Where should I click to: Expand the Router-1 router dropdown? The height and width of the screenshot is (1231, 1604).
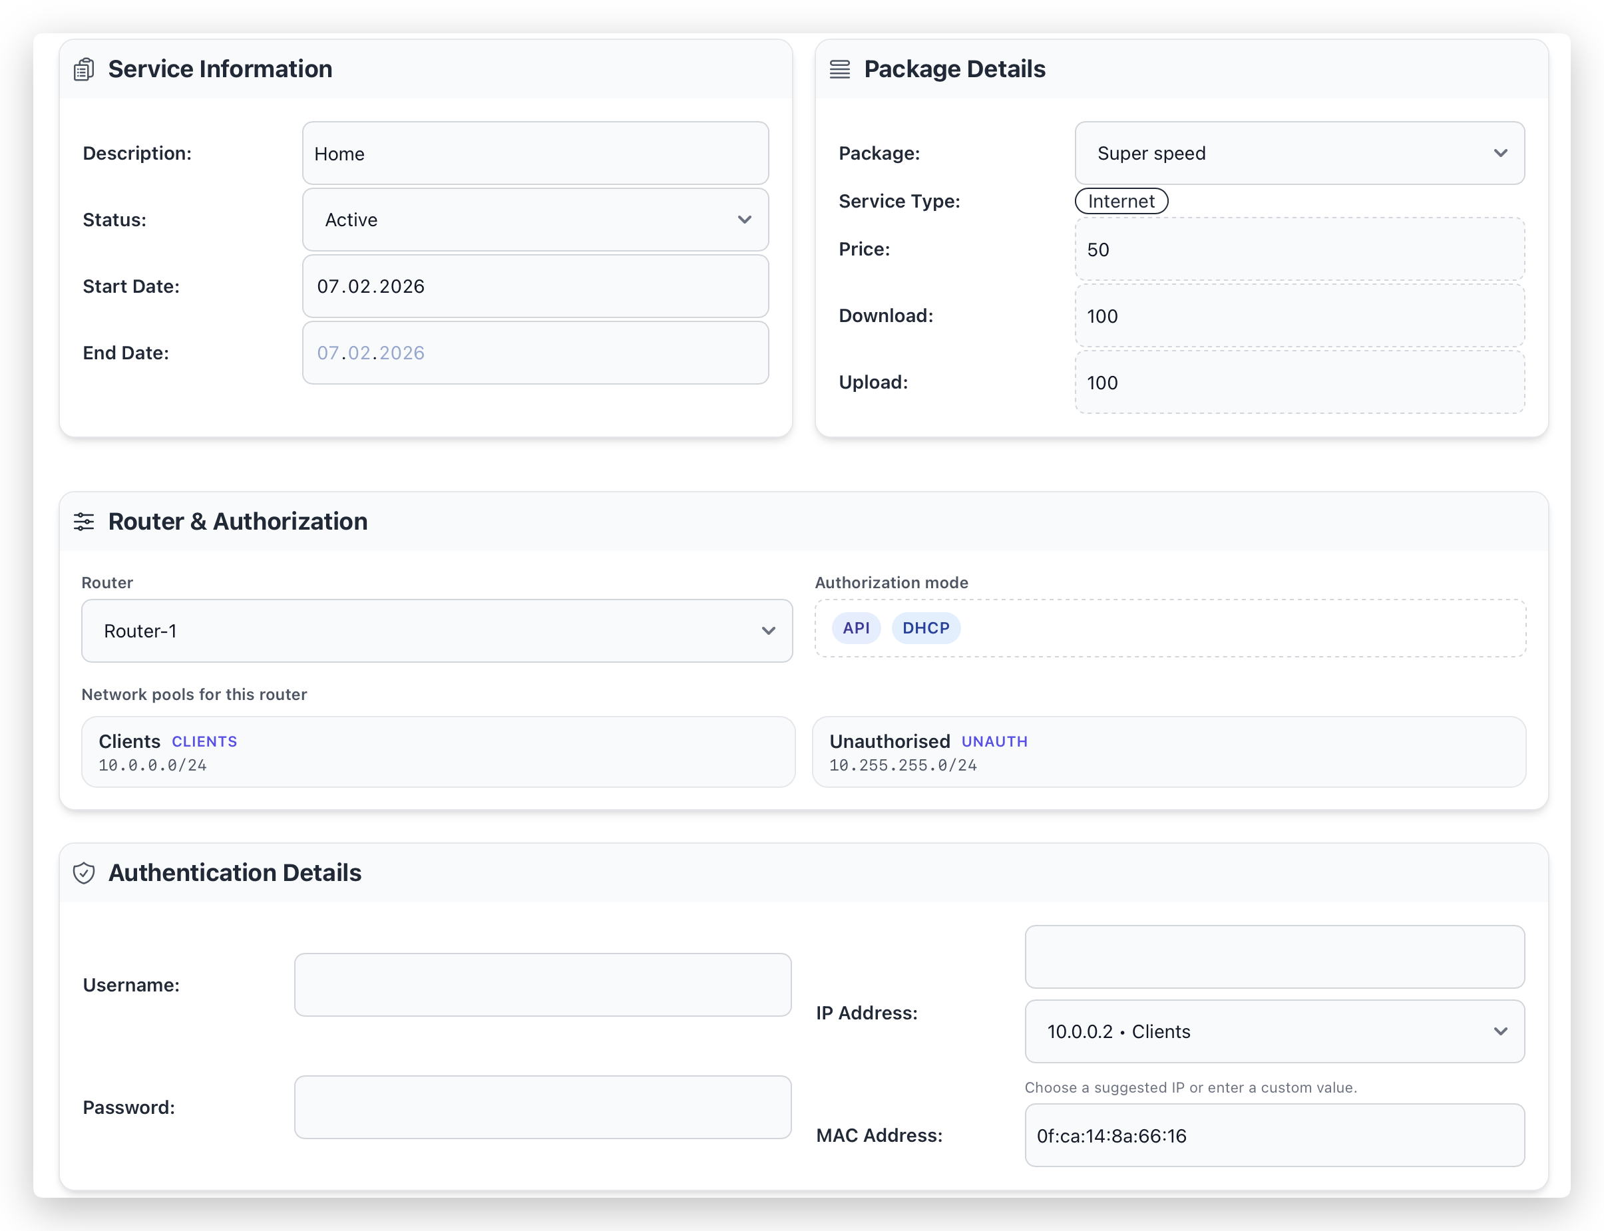click(437, 631)
